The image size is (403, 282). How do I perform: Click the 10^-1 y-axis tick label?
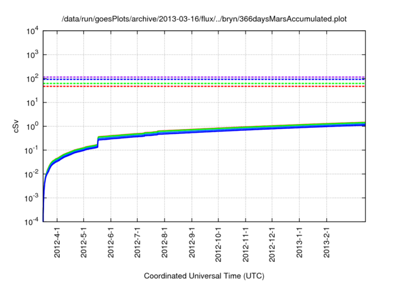[31, 150]
